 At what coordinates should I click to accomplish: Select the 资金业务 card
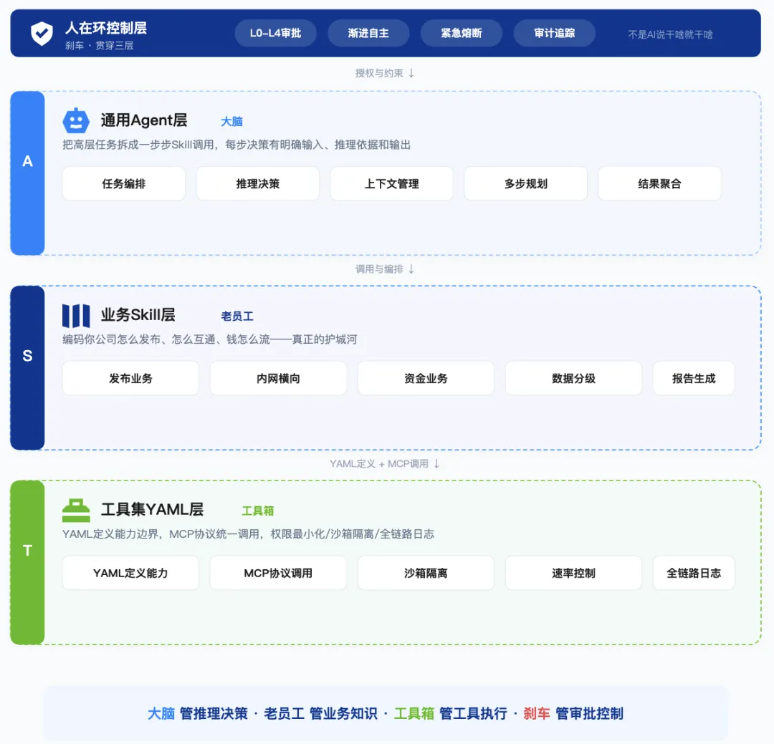426,378
